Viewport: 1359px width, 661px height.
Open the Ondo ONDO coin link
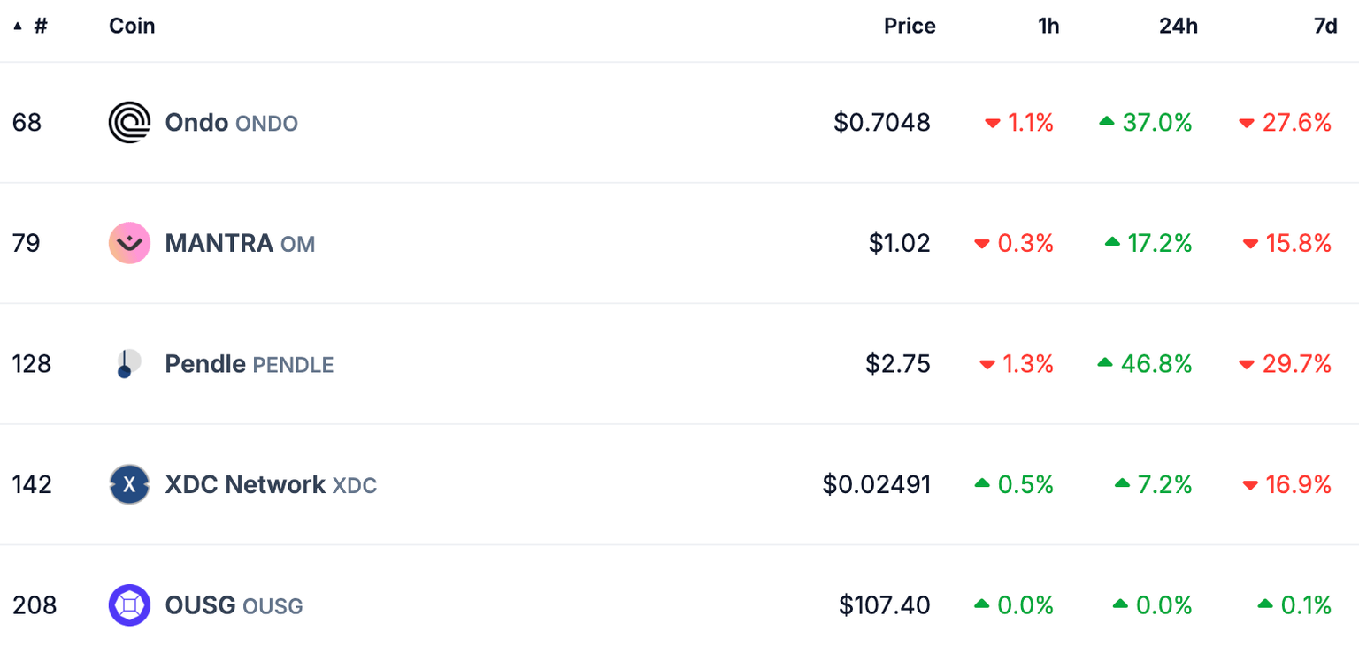(x=231, y=123)
